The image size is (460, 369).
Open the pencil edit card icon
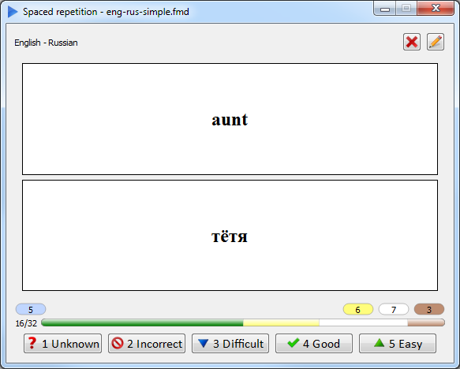[436, 42]
